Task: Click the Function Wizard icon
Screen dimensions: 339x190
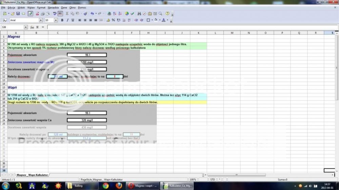Action: click(x=32, y=27)
